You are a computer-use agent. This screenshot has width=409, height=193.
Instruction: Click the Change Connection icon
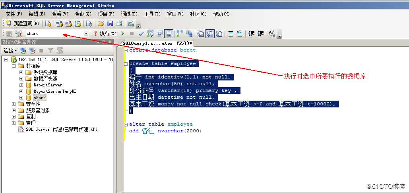[x=18, y=34]
